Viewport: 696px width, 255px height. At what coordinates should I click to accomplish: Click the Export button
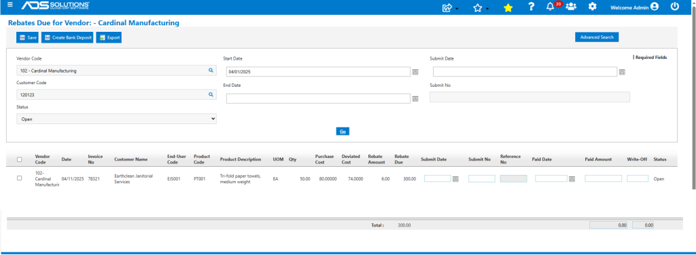point(109,37)
